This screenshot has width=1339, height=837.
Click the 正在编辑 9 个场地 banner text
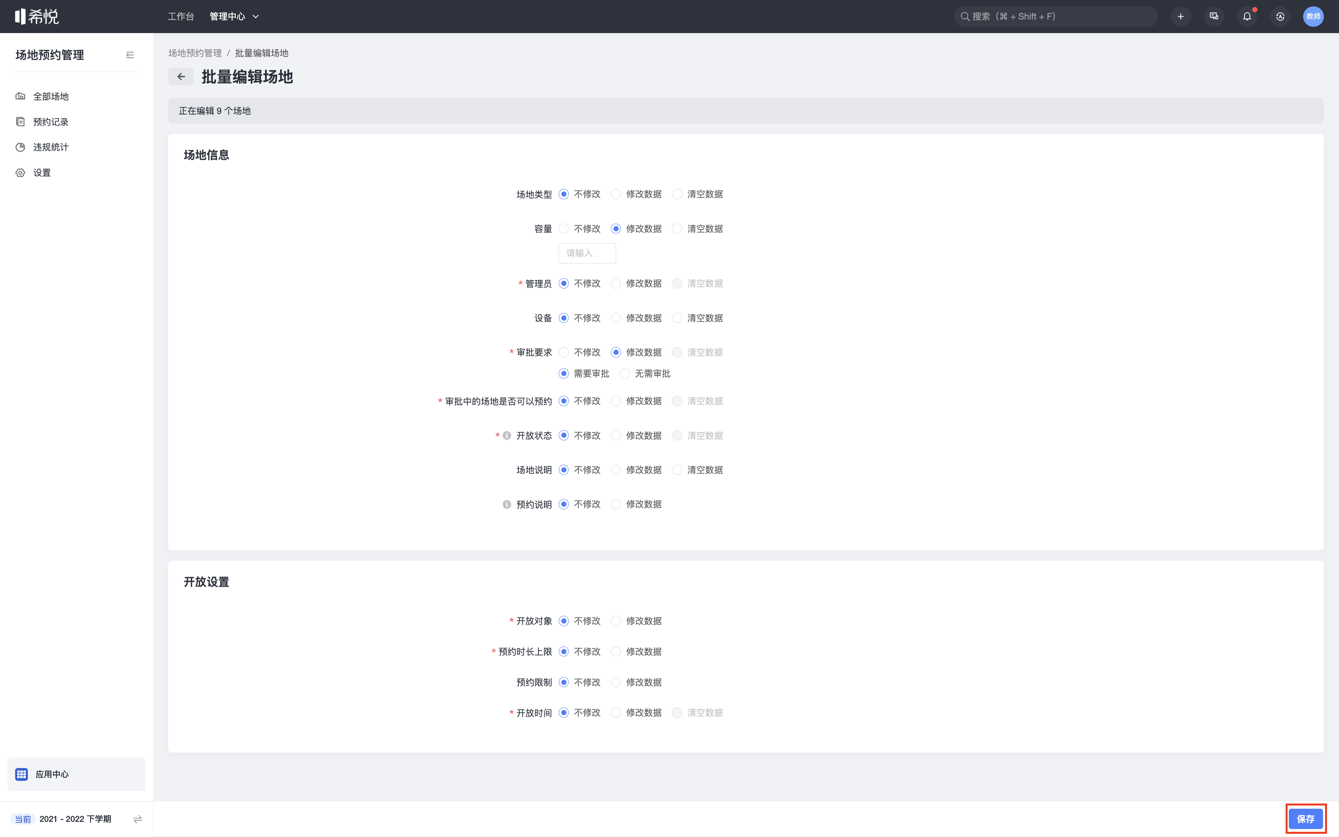tap(215, 111)
